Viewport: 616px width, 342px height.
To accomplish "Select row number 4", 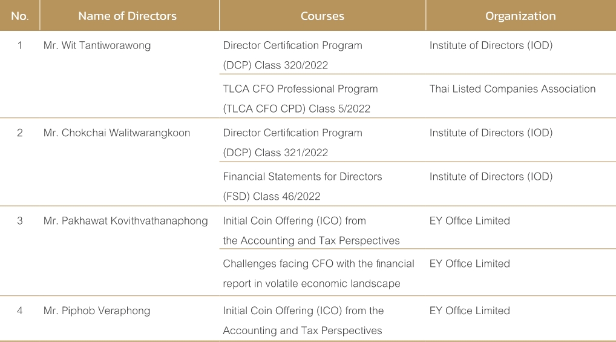I will tap(19, 311).
